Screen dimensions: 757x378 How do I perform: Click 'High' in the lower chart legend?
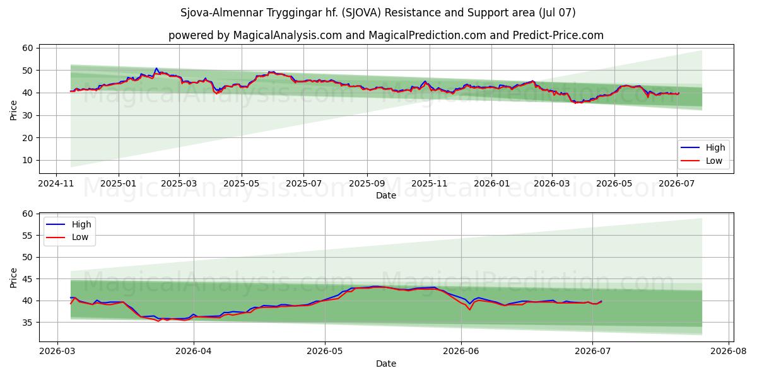pyautogui.click(x=81, y=224)
